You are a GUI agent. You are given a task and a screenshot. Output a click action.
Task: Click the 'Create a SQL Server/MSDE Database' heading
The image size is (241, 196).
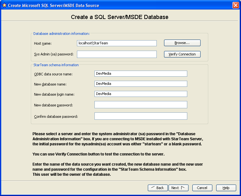[120, 17]
